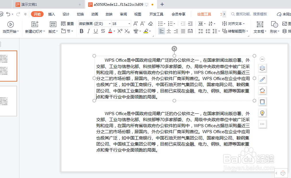The width and height of the screenshot is (291, 178).
Task: Toggle strikethrough formatting
Action: click(103, 31)
